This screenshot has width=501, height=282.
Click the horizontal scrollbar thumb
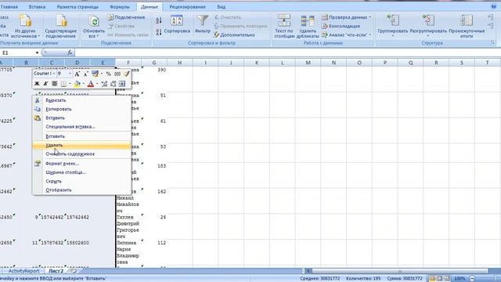(399, 271)
